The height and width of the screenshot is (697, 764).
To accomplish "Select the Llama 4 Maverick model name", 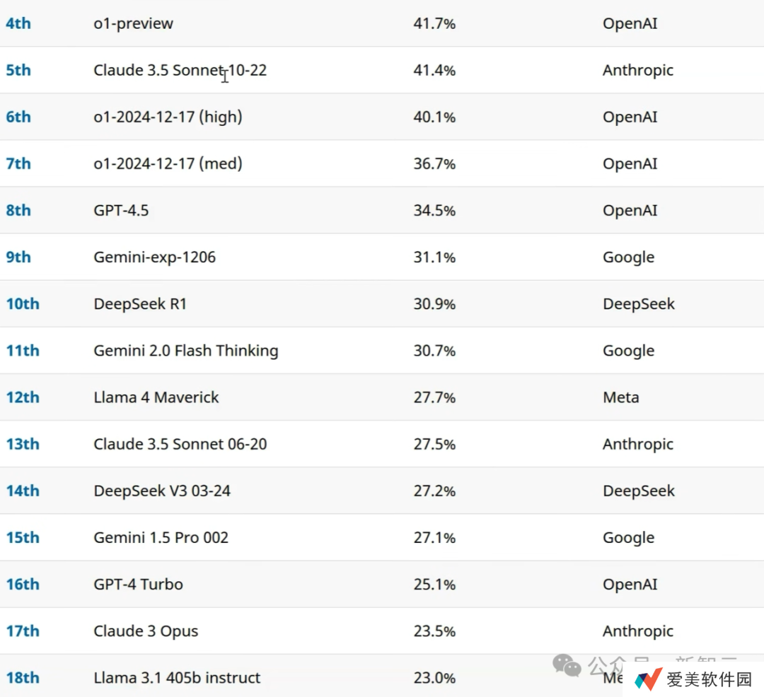I will point(156,397).
